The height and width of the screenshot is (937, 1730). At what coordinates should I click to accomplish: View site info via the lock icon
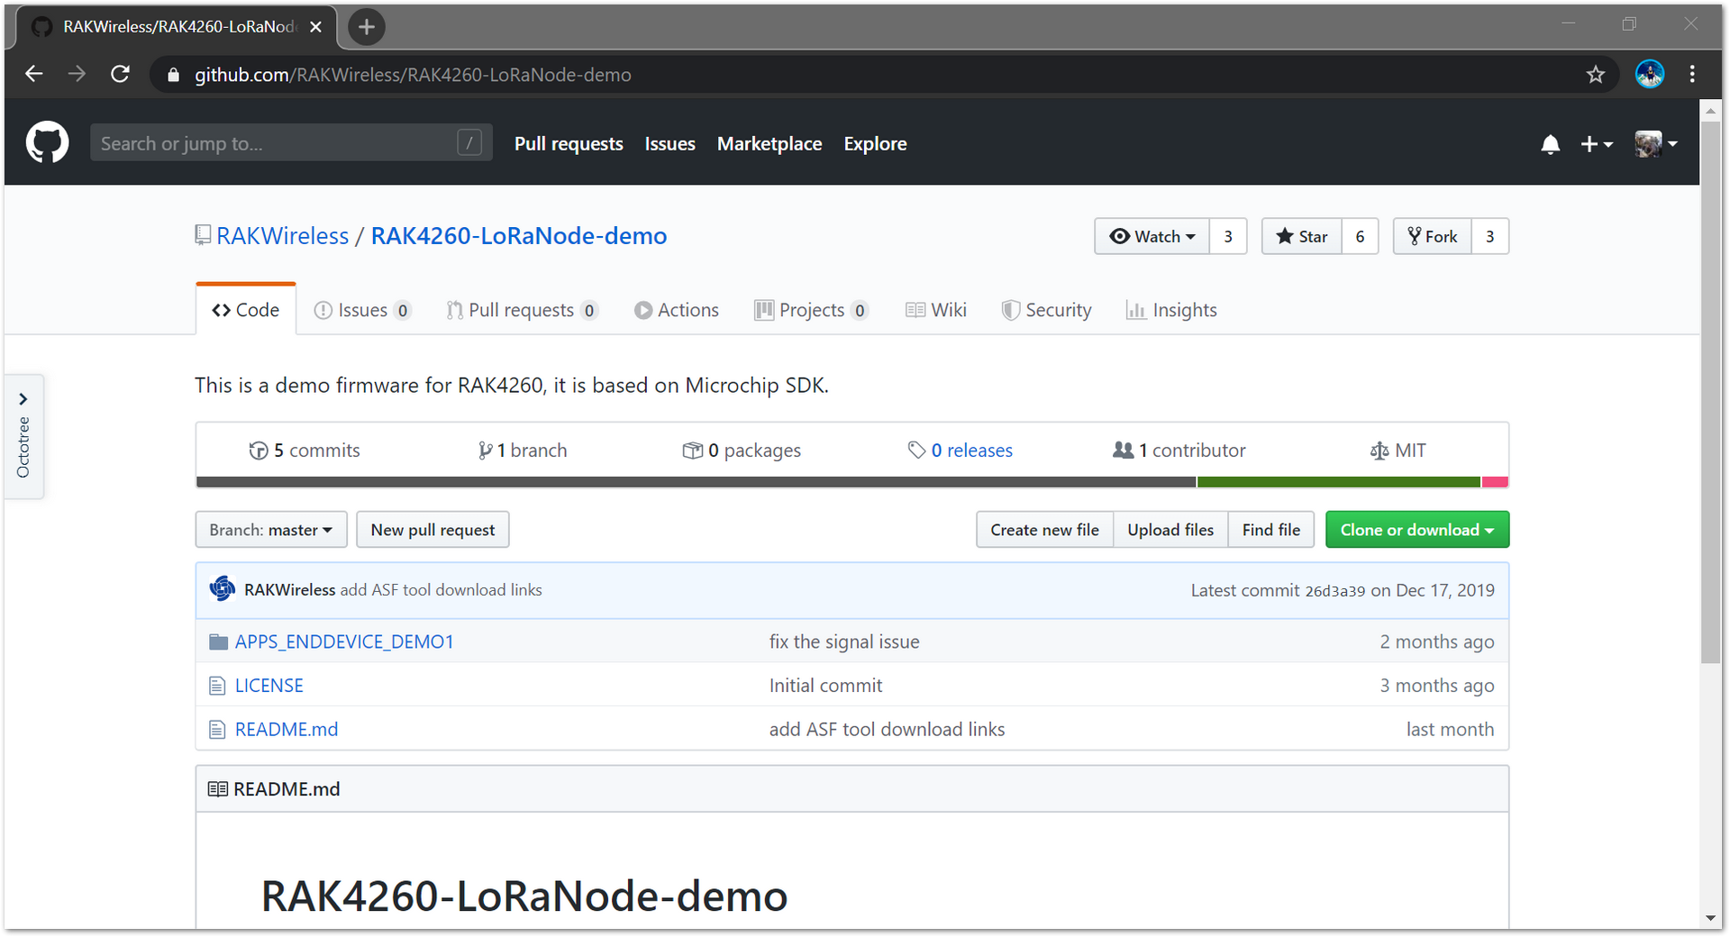(174, 75)
